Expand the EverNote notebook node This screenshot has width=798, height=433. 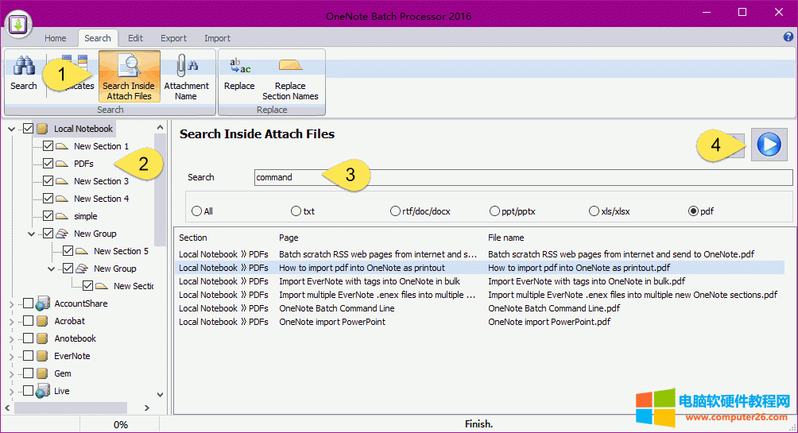[x=11, y=356]
